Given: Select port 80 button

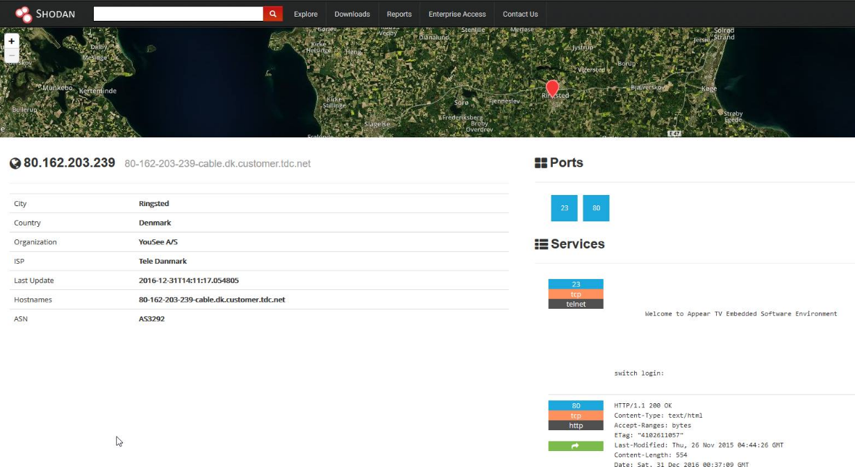Looking at the screenshot, I should pos(596,208).
